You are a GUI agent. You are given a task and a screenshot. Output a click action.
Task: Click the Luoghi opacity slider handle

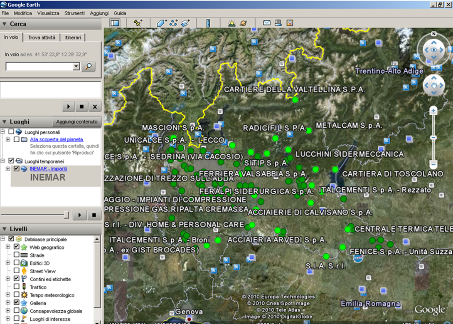[66, 215]
